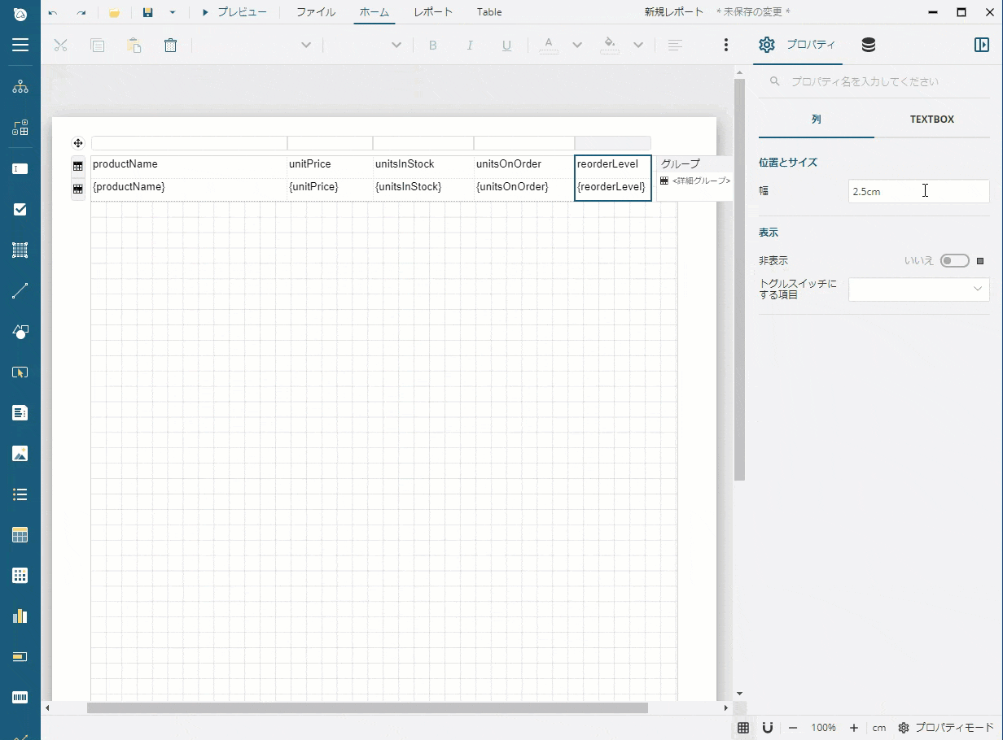Select the {unitPrice} detail cell

pyautogui.click(x=330, y=189)
